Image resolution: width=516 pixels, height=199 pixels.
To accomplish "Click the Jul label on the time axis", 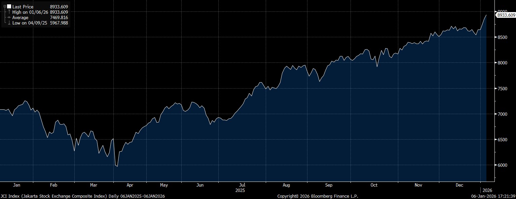I will point(242,185).
